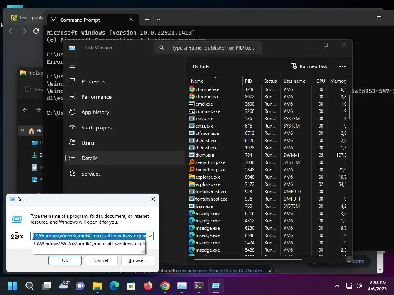Screen dimensions: 394x295
Task: Click the Run dialog Open text field
Action: pyautogui.click(x=89, y=236)
